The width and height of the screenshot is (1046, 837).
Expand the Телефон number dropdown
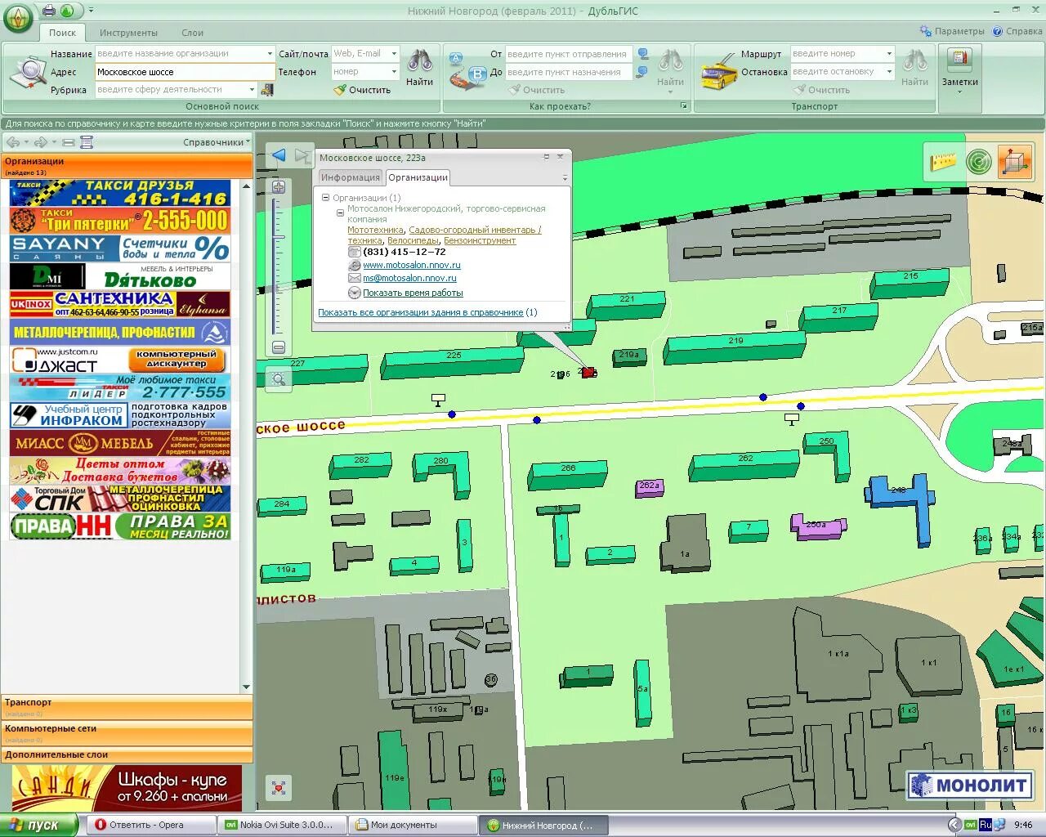click(x=394, y=72)
